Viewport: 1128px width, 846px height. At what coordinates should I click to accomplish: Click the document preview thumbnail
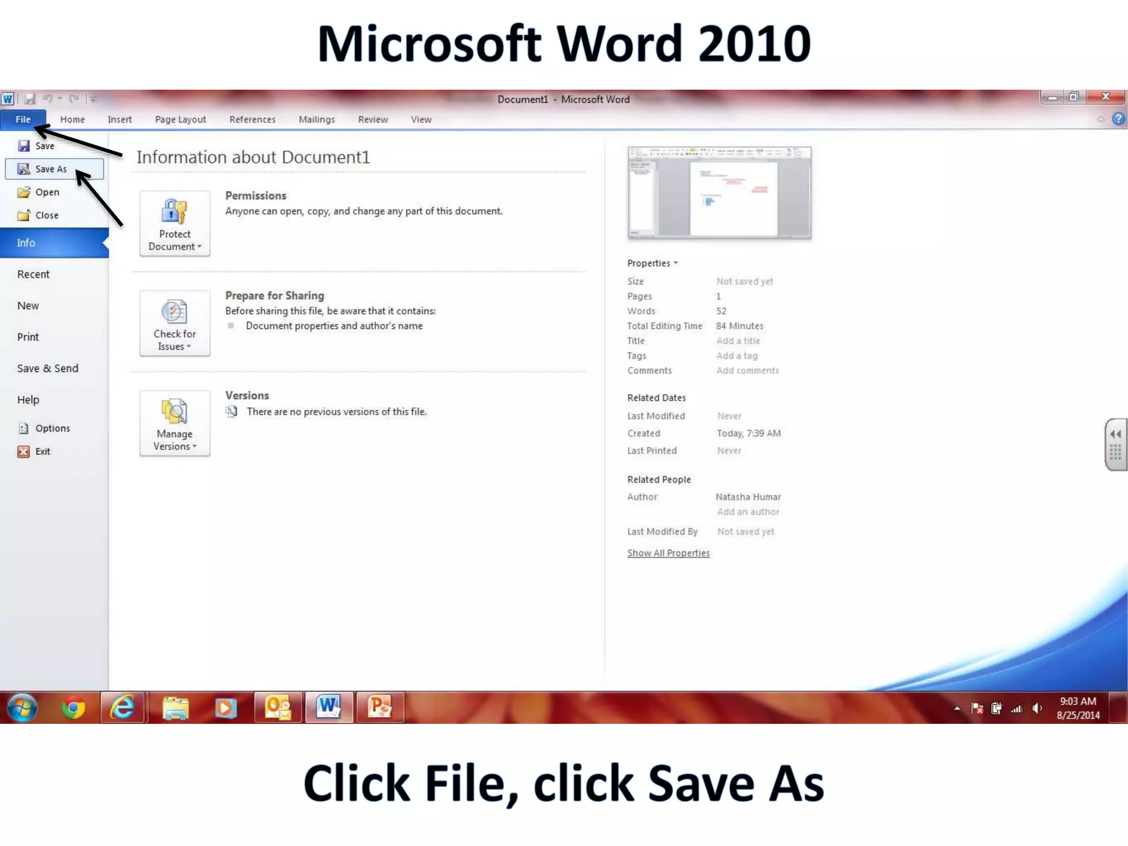(719, 193)
